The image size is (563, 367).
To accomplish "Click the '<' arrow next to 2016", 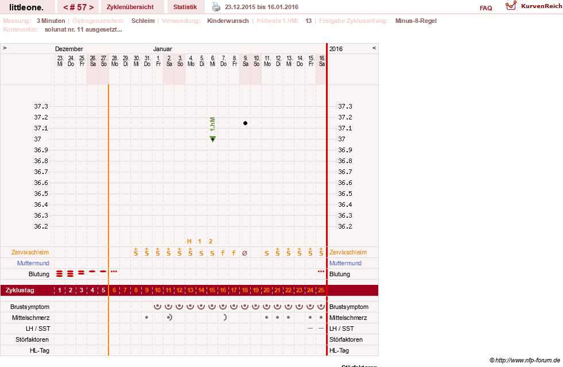I will (374, 48).
